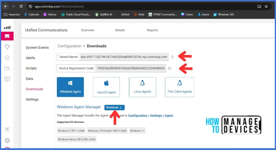276x150 pixels.
Task: Open the document list sidebar icon
Action: (7, 129)
